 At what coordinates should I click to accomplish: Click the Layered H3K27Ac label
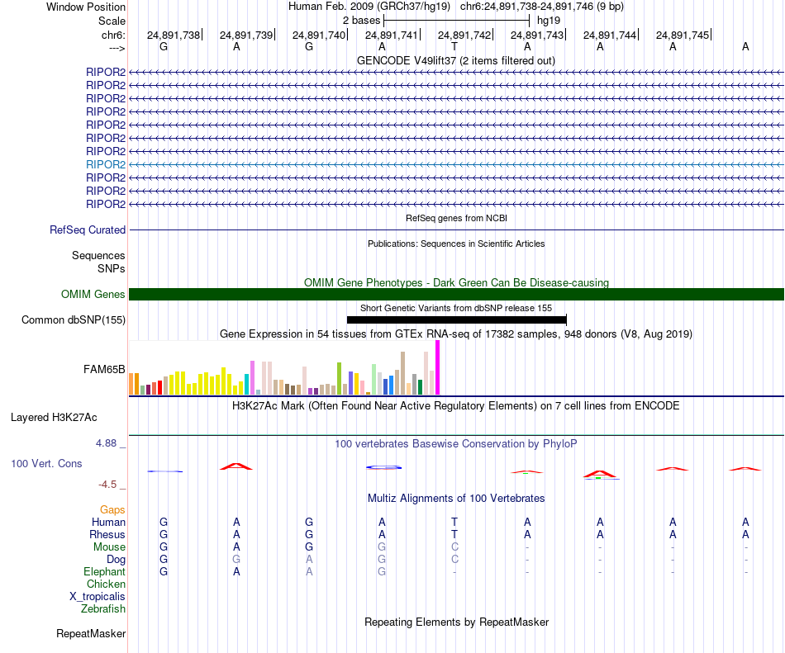click(x=54, y=418)
